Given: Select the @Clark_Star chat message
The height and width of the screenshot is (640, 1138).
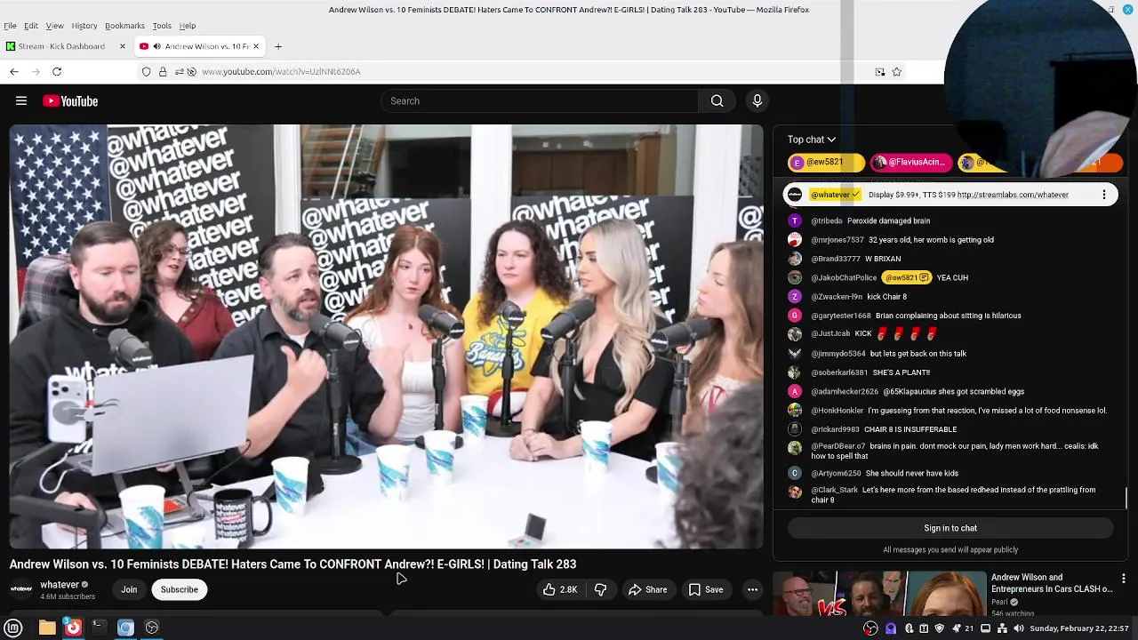Looking at the screenshot, I should pyautogui.click(x=950, y=494).
